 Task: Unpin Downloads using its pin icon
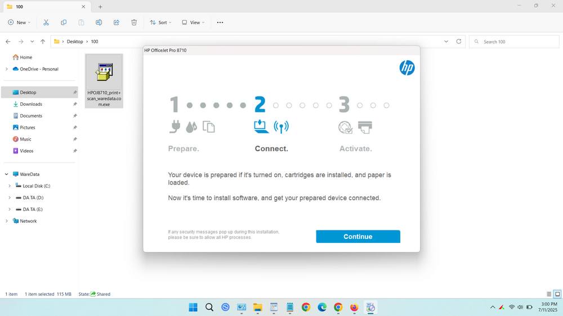coord(75,104)
